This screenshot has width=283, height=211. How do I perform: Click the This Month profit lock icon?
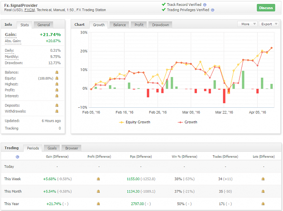(x=98, y=192)
